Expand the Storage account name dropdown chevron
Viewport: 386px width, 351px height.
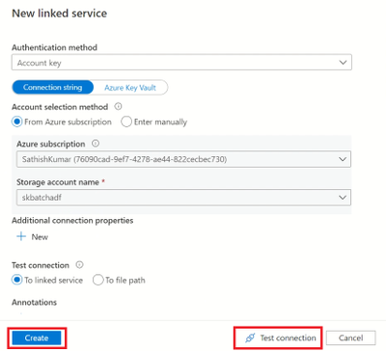coord(343,198)
